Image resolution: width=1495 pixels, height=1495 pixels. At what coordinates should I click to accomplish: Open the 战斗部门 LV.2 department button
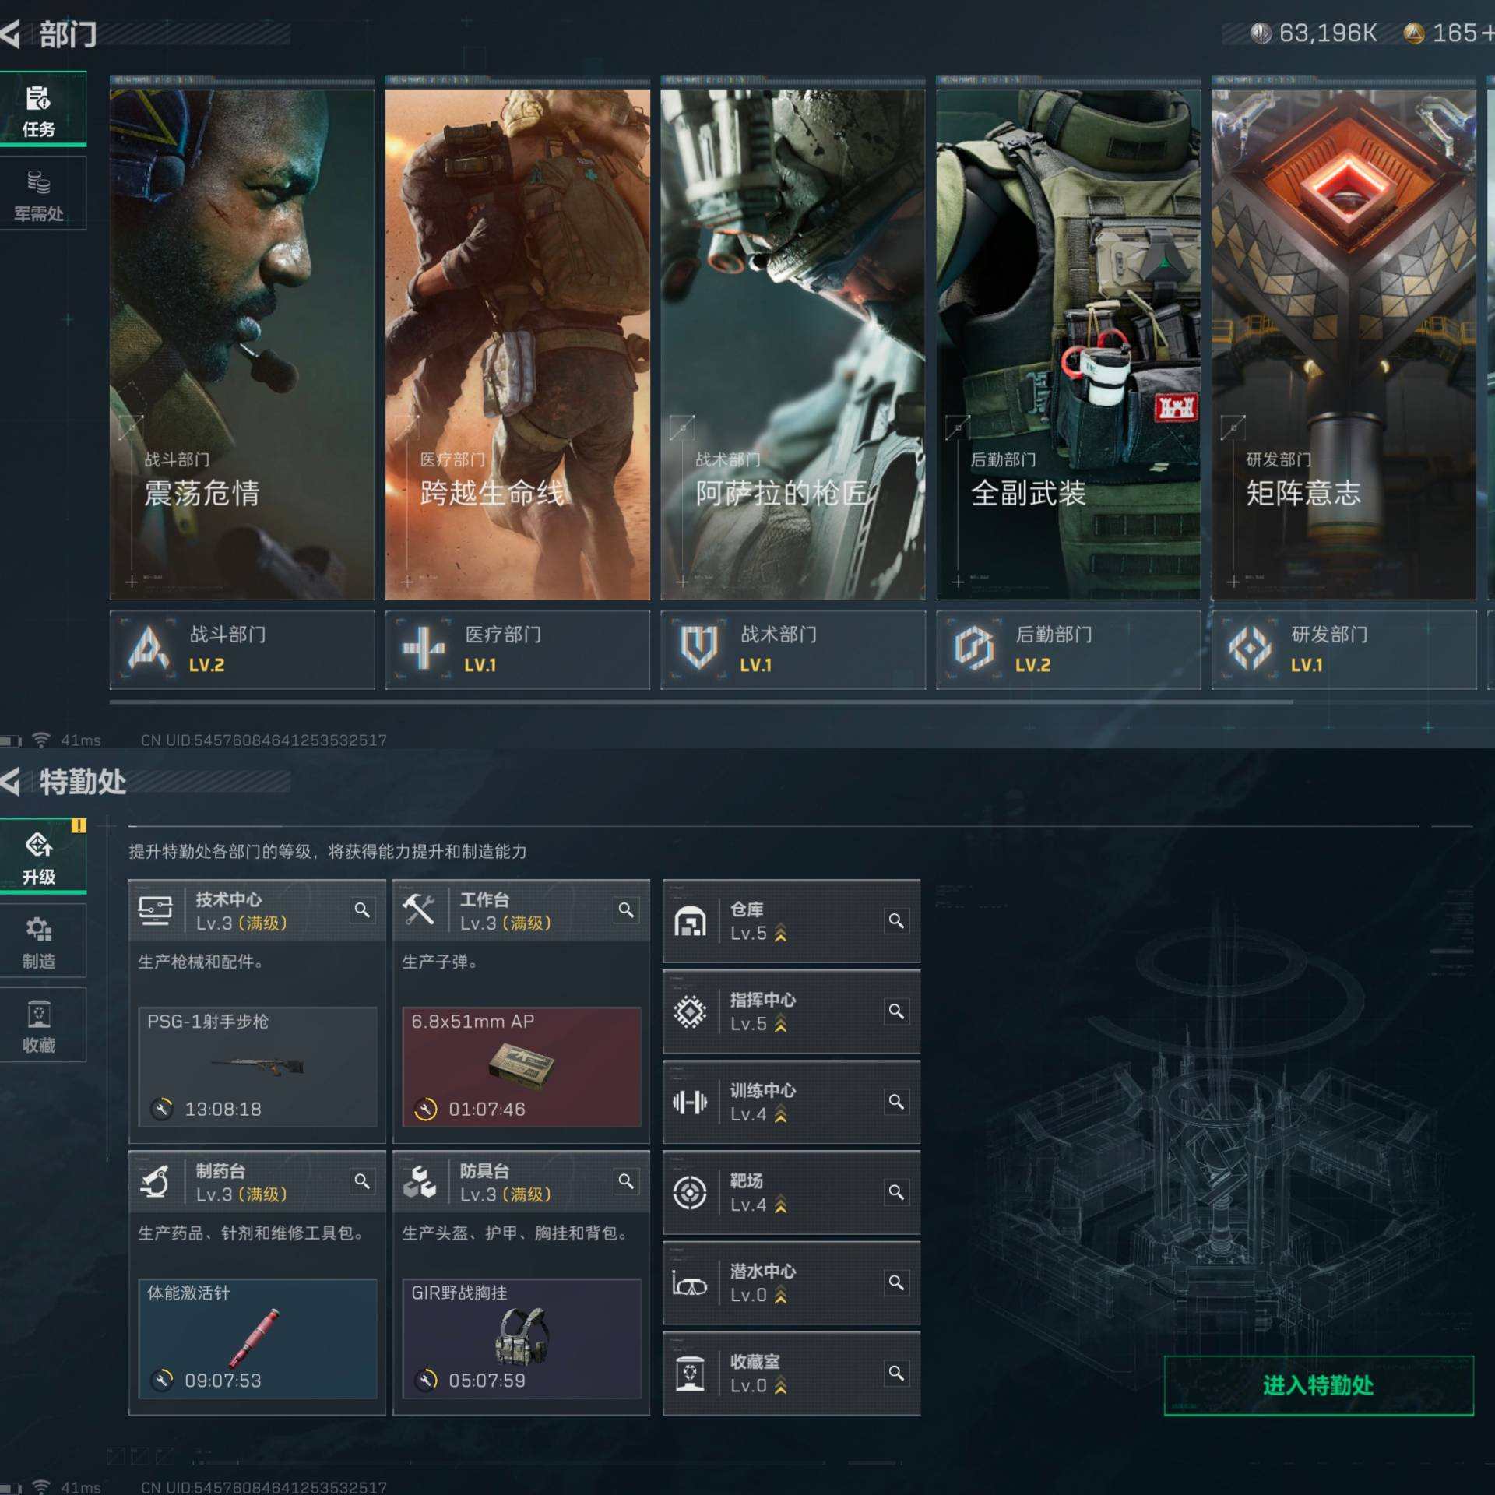[x=242, y=649]
